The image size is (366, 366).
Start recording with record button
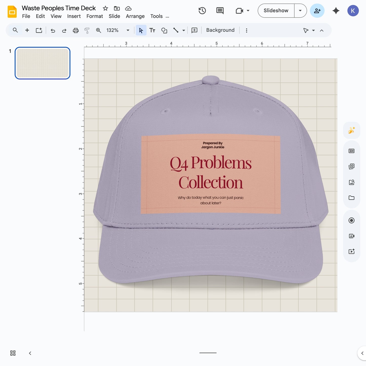tap(352, 220)
